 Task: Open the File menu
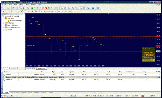pos(5,5)
